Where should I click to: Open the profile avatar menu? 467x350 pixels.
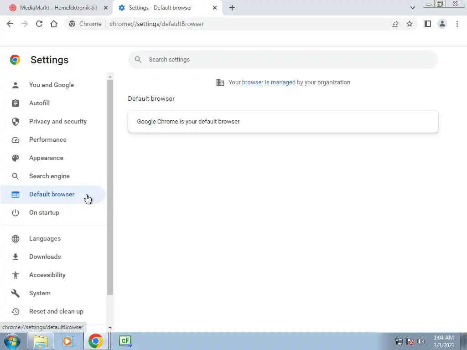442,24
